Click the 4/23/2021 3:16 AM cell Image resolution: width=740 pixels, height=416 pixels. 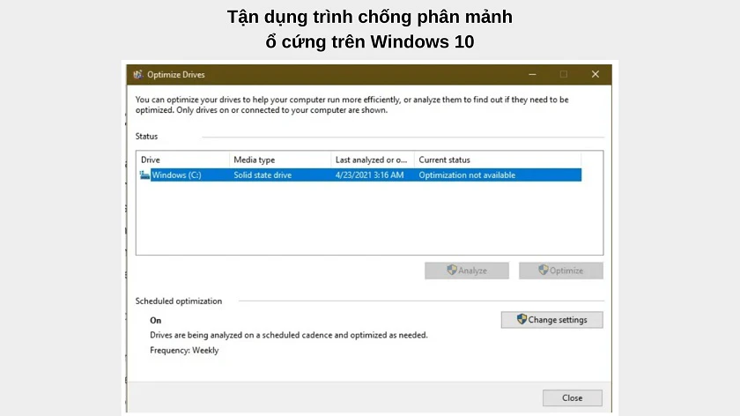[x=369, y=175]
